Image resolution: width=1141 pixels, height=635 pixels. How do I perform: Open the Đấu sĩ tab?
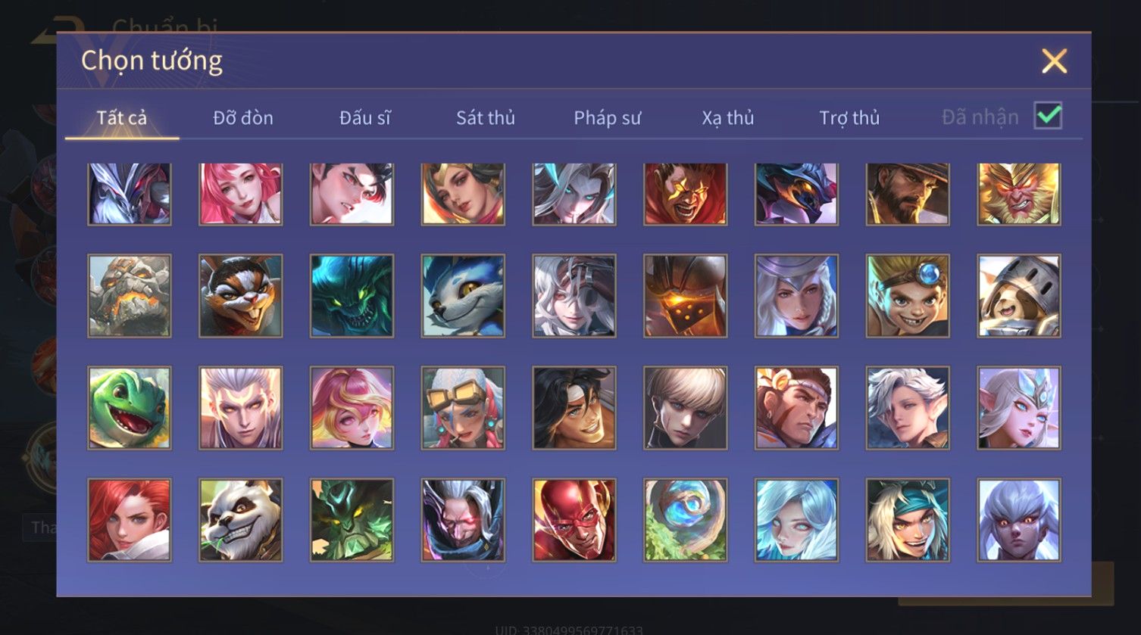click(x=364, y=118)
